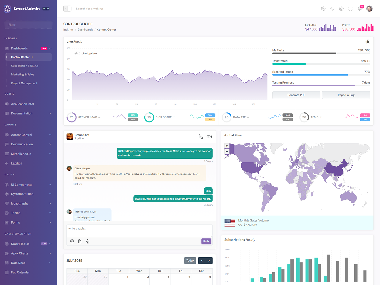This screenshot has width=380, height=285.
Task: Activate fullscreen mode from the header
Action: pos(351,9)
